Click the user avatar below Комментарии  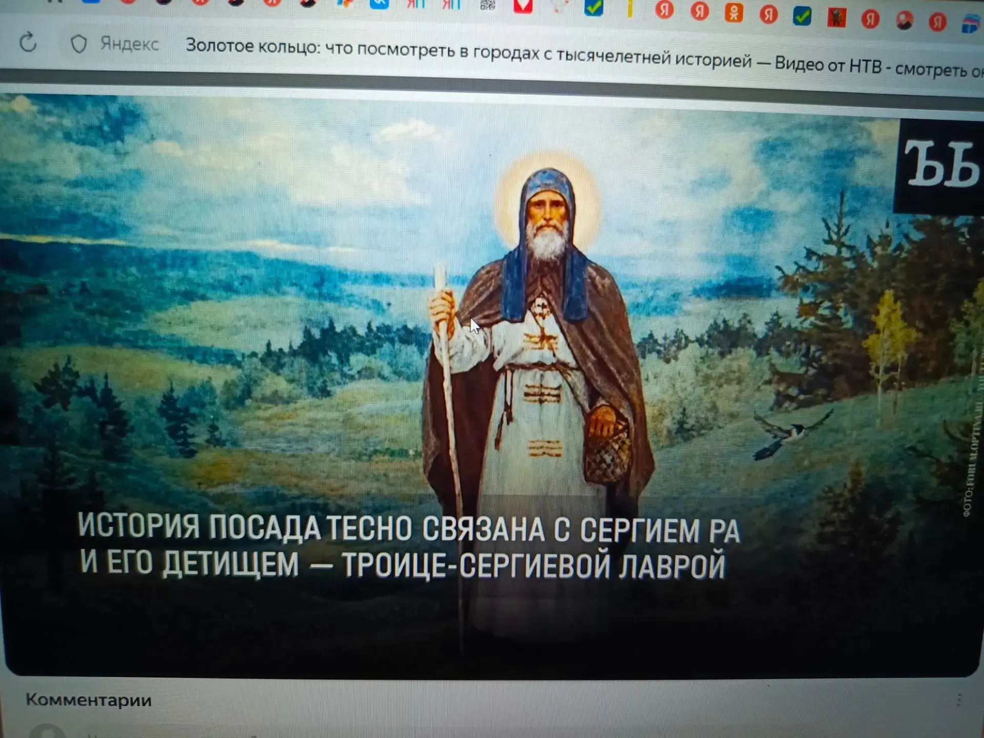coord(48,732)
